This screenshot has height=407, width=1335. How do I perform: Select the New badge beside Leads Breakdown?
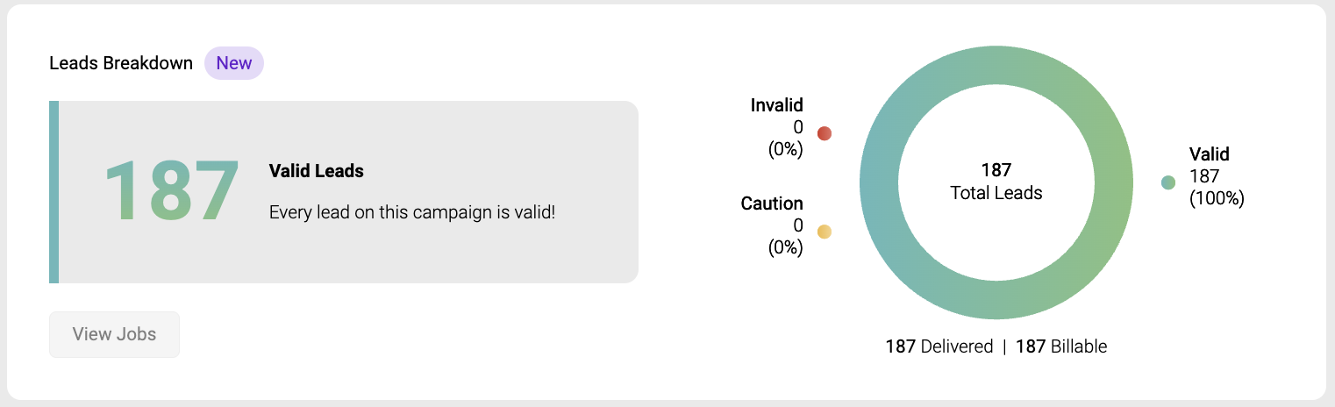coord(234,63)
